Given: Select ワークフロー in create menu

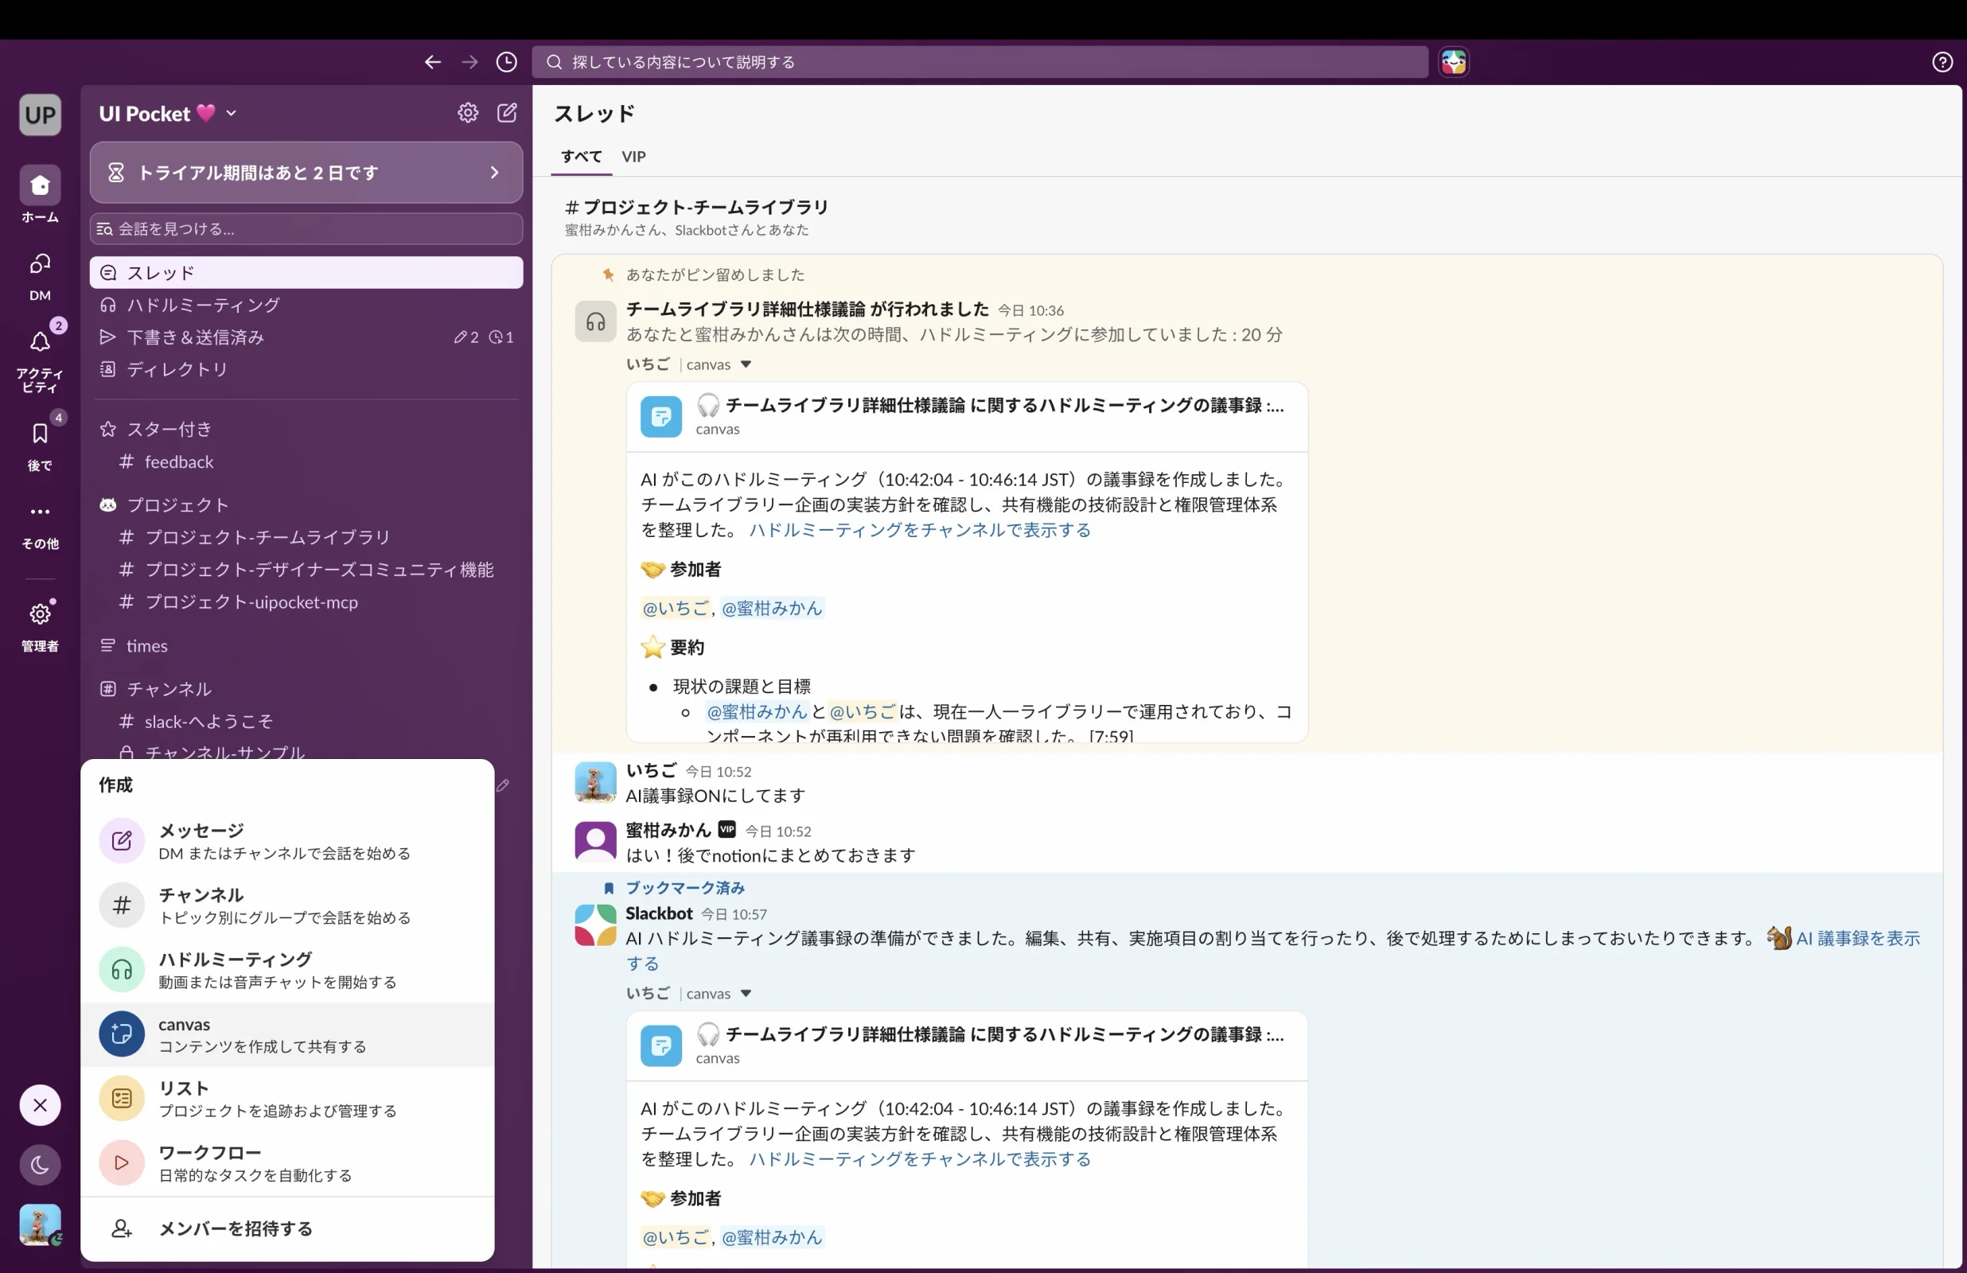Looking at the screenshot, I should [287, 1163].
